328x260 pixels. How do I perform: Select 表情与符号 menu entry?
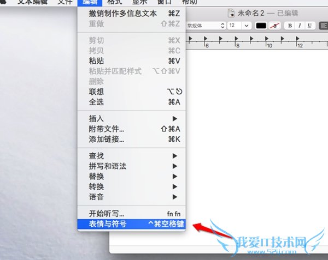[x=132, y=224]
